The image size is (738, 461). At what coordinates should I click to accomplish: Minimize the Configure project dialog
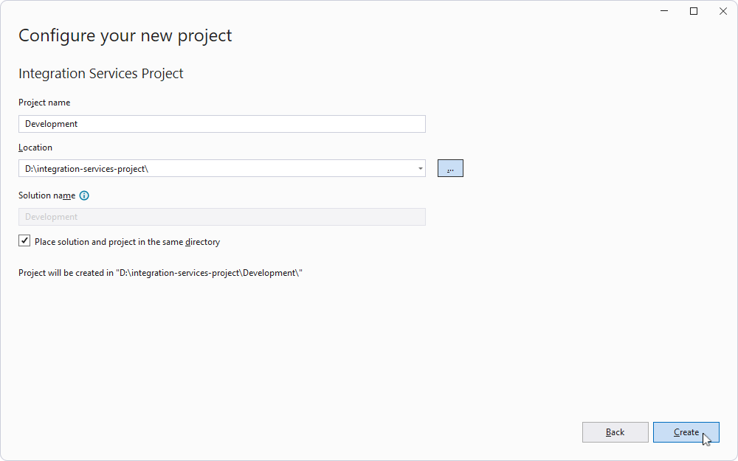(663, 11)
